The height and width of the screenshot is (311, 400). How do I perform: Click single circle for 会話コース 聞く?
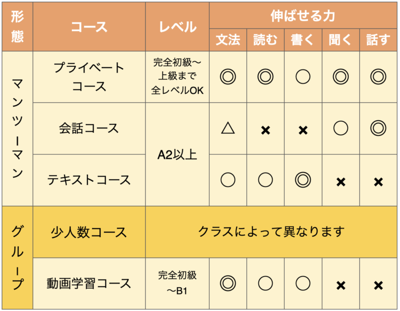(340, 128)
